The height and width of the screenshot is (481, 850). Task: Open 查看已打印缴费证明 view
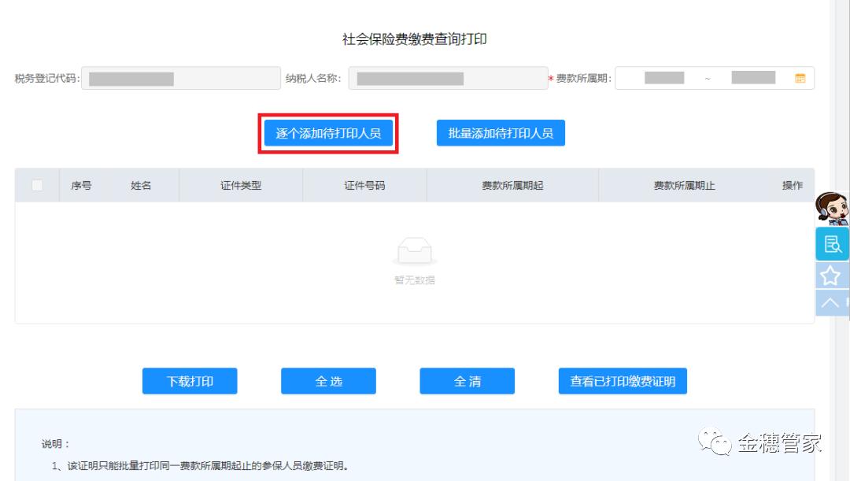[623, 381]
